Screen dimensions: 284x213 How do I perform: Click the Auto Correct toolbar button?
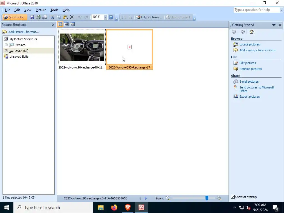coord(178,17)
